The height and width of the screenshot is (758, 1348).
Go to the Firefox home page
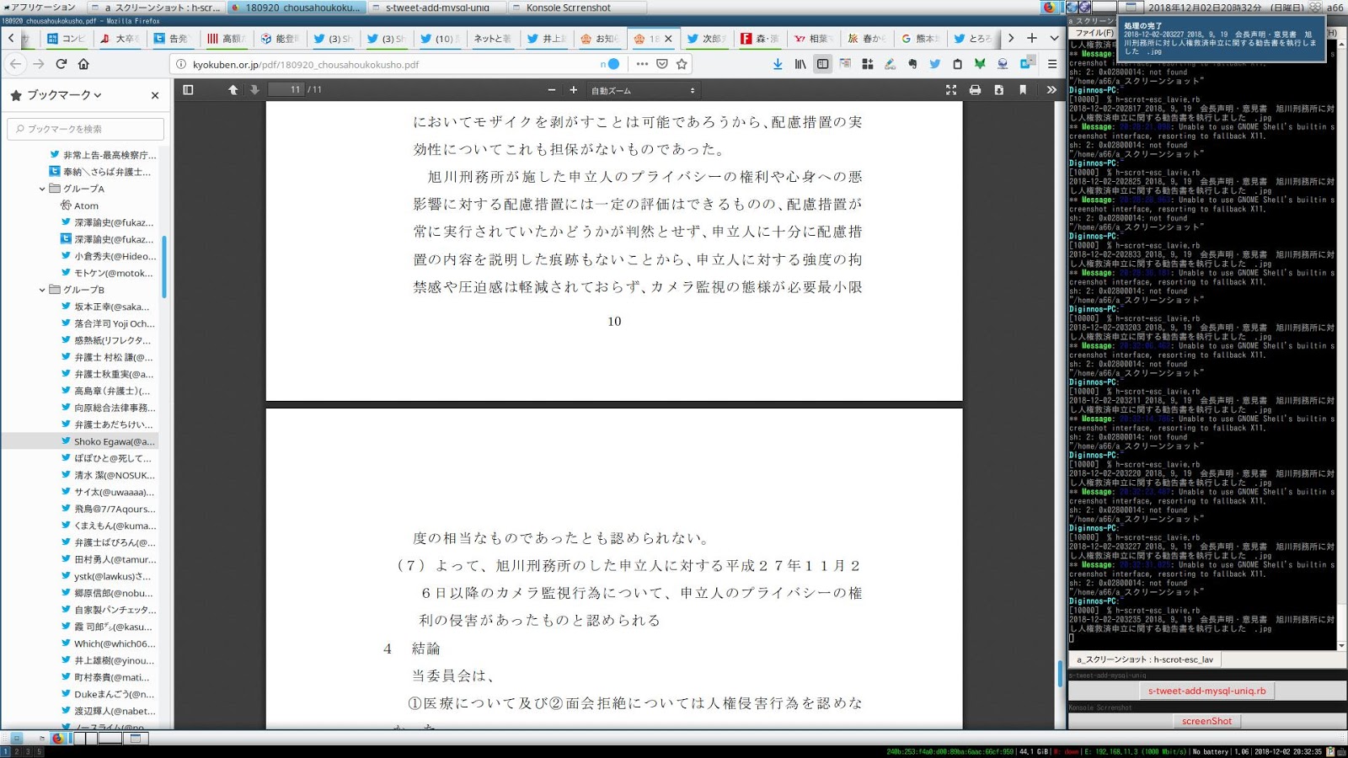tap(83, 64)
